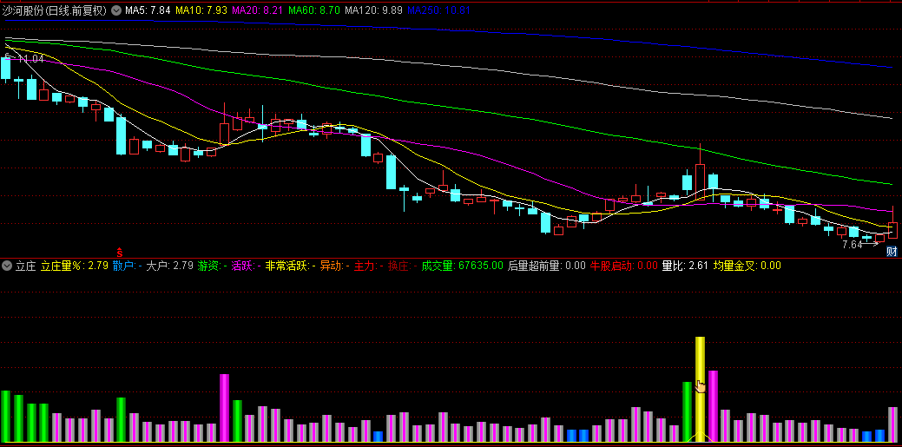Click the 散户 indicator label
Screen dimensions: 902x447
coord(127,266)
